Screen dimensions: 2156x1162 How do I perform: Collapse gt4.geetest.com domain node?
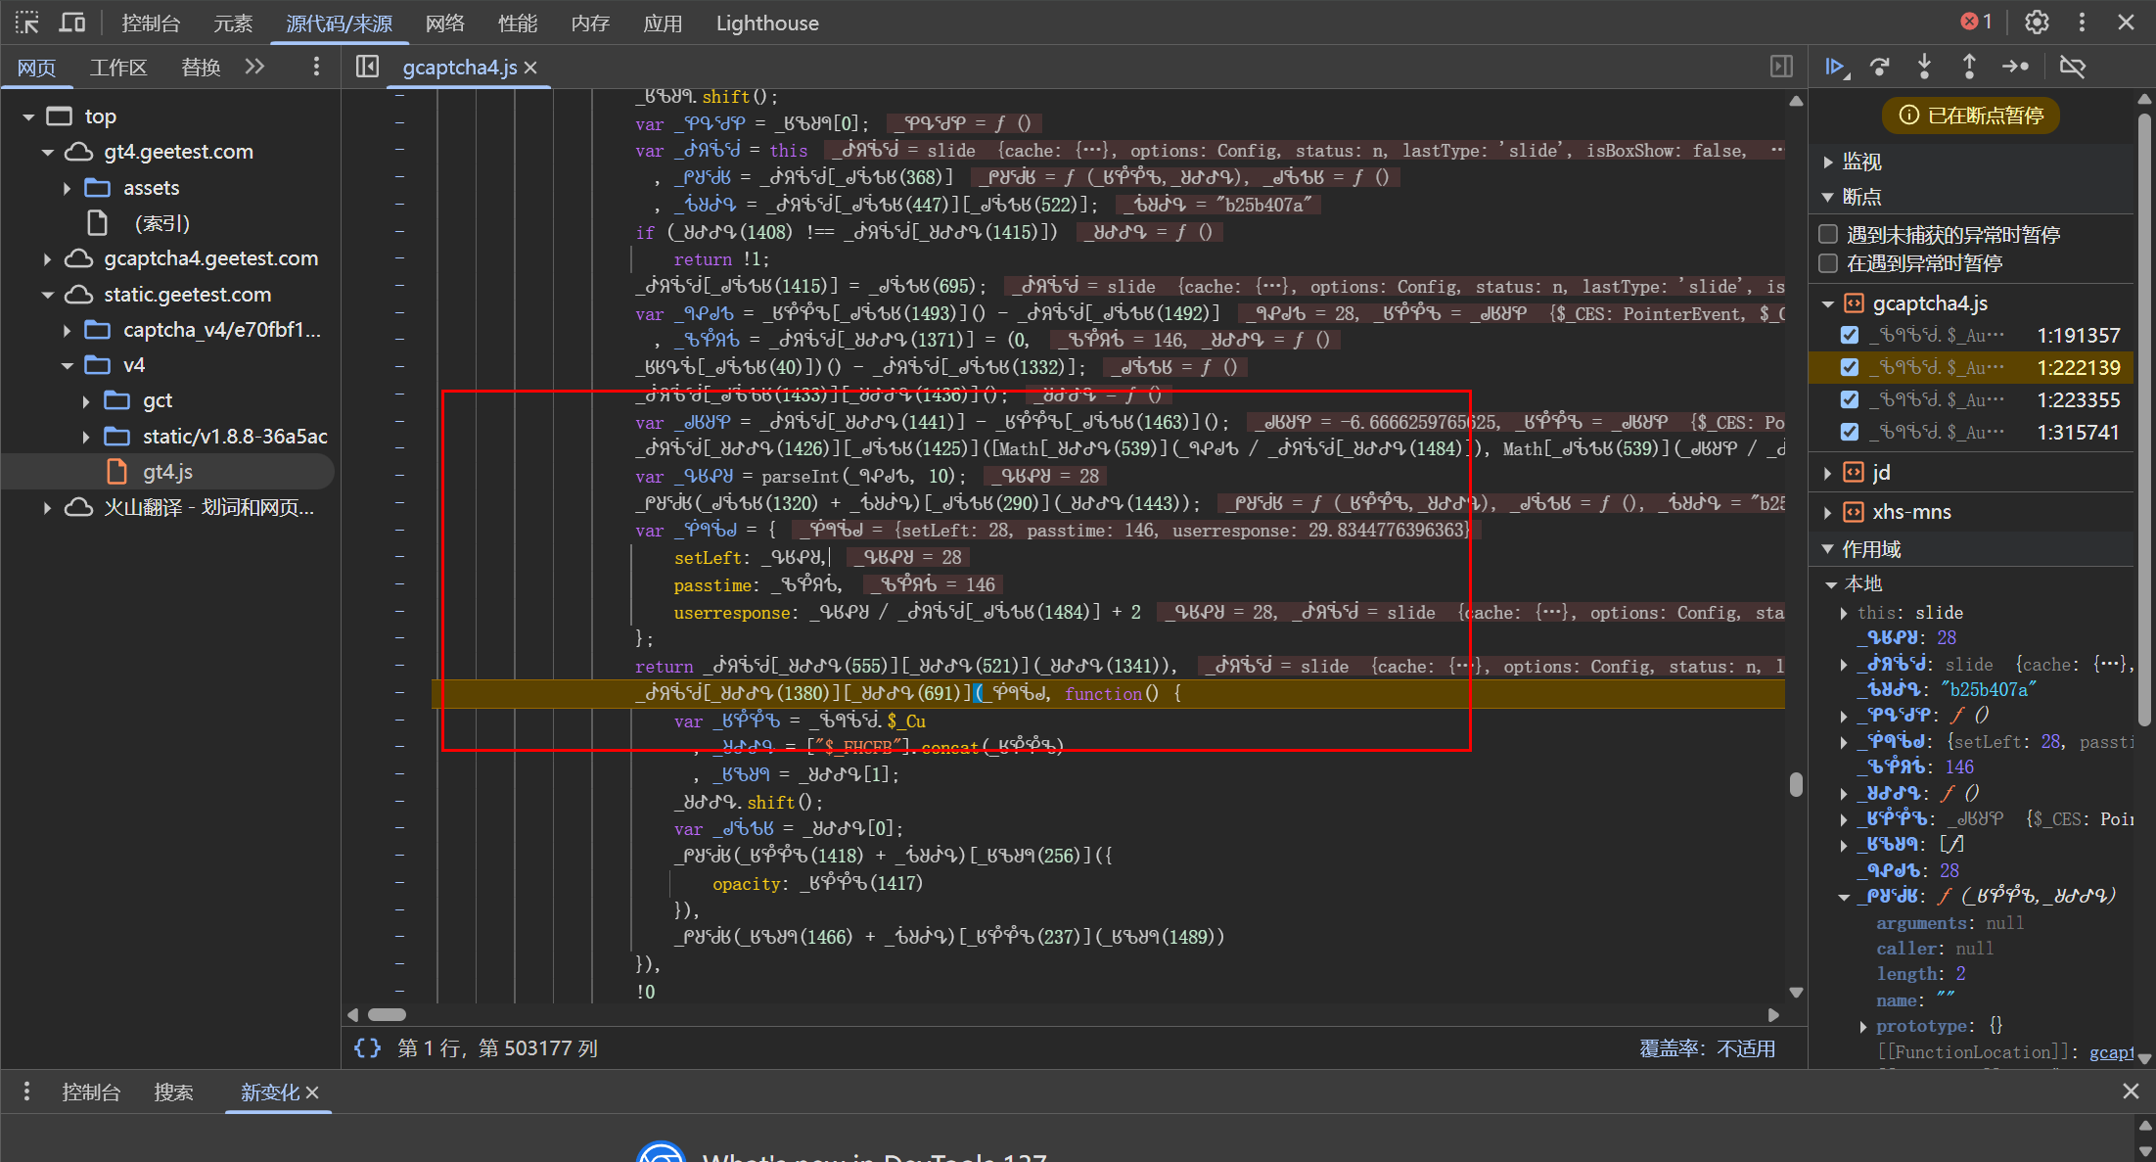[48, 152]
